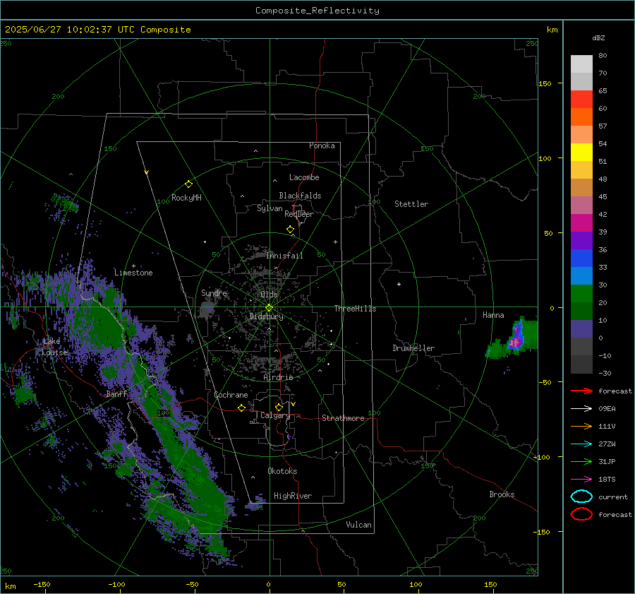Click the Stettler town label
This screenshot has height=594, width=635.
pos(411,204)
